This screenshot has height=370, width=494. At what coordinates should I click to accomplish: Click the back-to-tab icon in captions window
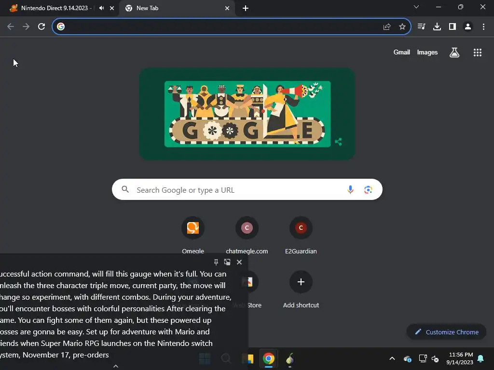[227, 262]
